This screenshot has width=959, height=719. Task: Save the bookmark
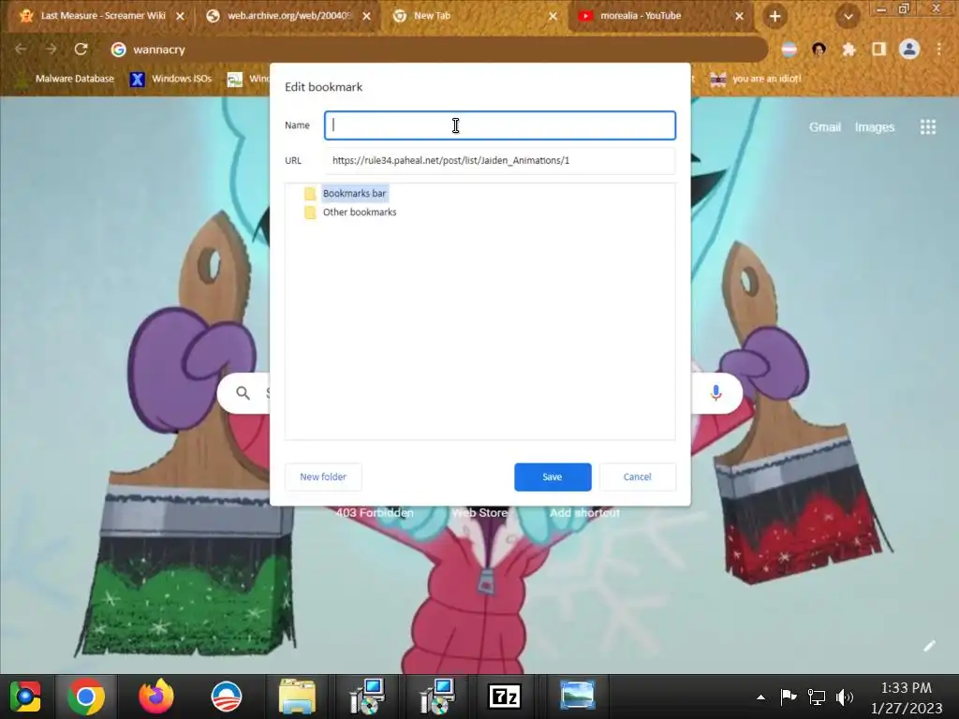(x=553, y=477)
